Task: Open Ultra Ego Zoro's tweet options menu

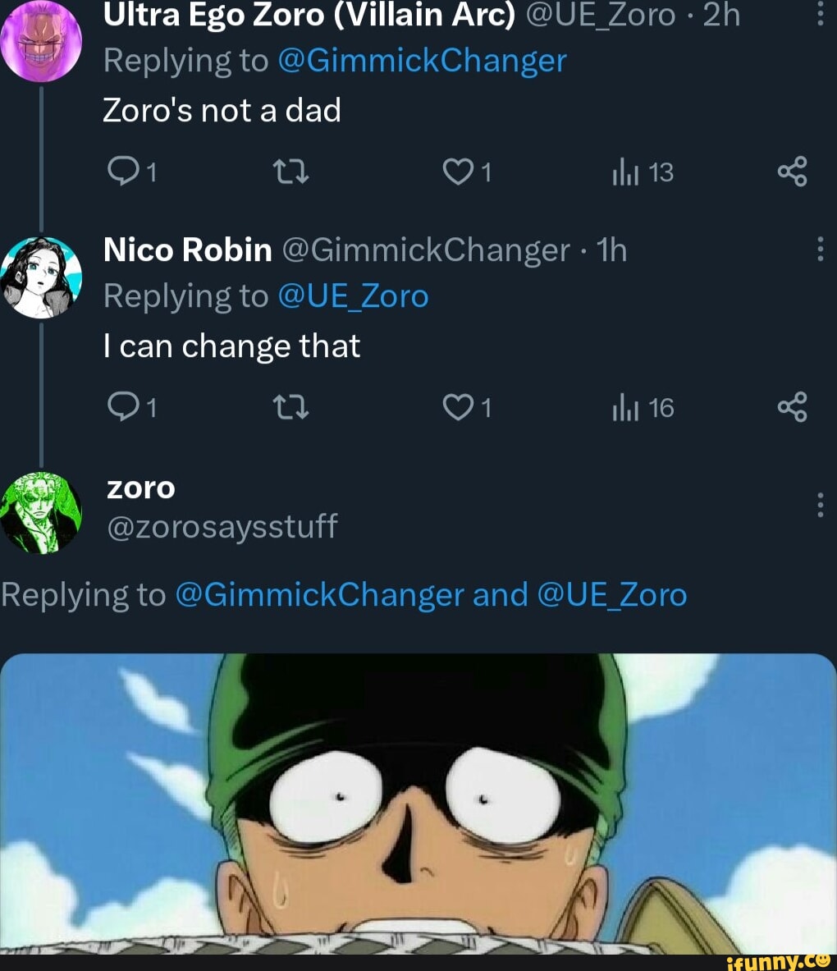Action: click(x=818, y=12)
